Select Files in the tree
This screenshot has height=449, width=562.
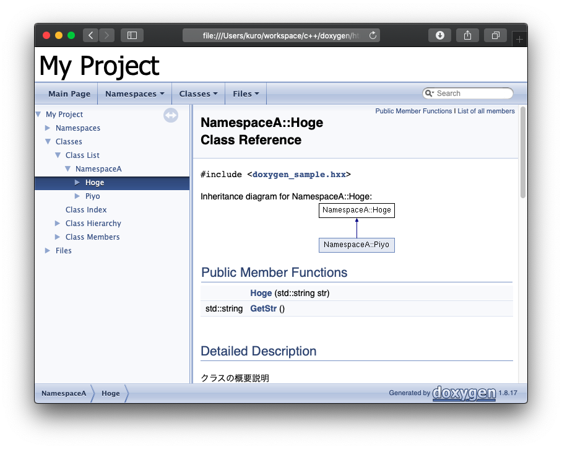tap(63, 250)
